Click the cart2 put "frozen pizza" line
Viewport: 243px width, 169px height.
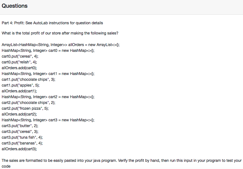click(25, 109)
